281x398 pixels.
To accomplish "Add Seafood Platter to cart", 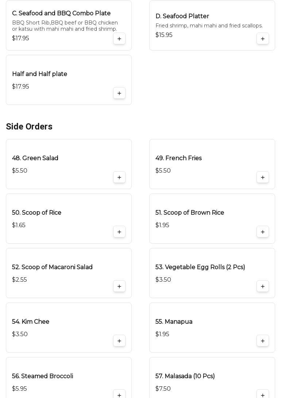I will tap(263, 39).
